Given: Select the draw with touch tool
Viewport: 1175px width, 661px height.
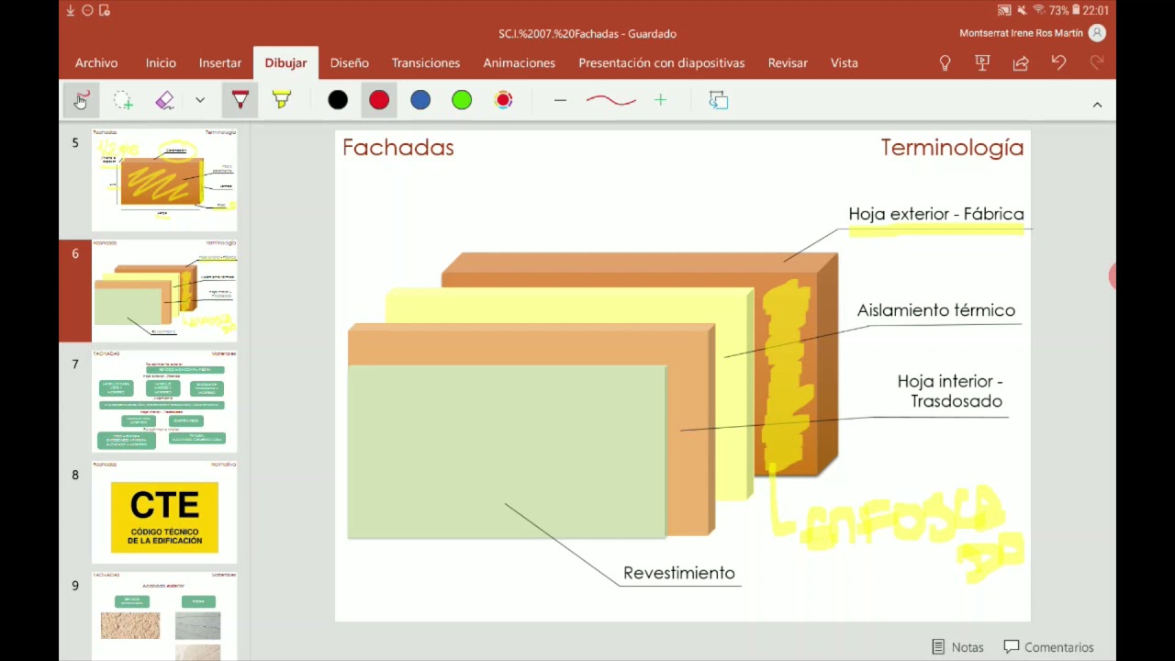Looking at the screenshot, I should [82, 100].
